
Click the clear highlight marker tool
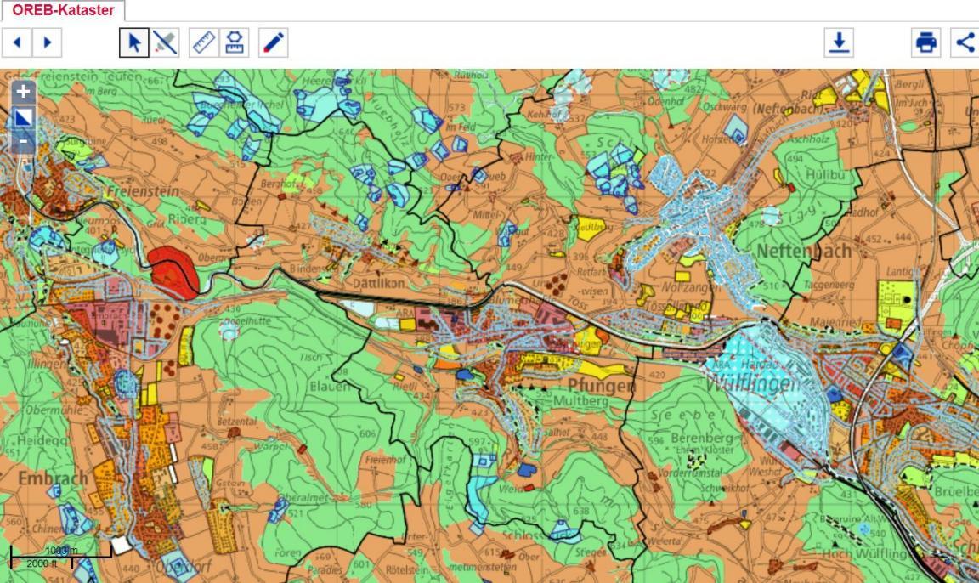pyautogui.click(x=166, y=42)
